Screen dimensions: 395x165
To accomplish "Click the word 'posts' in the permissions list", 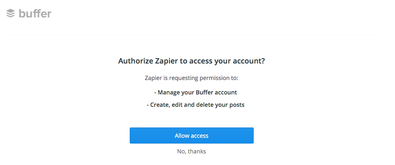I will click(x=237, y=105).
